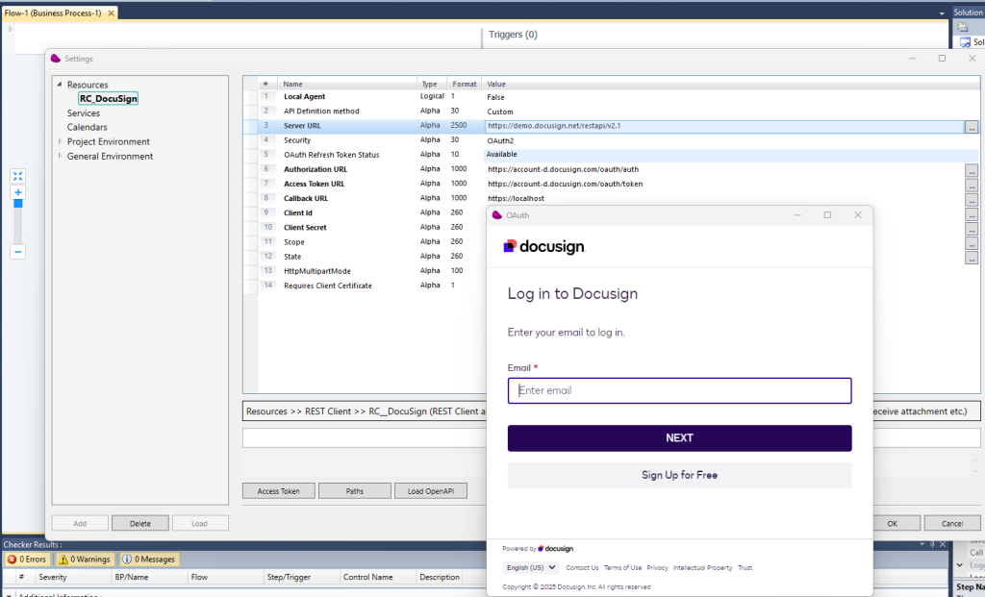The image size is (985, 597).
Task: Expand the Project Environment node
Action: pos(60,142)
